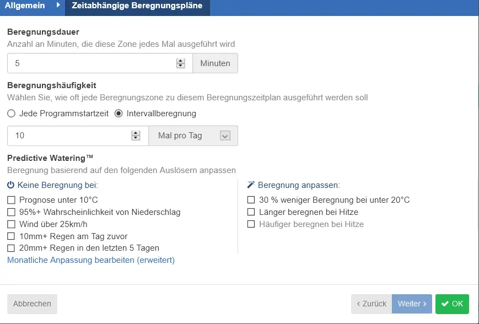Click the magic wand icon beside Beregnung anpassen

[x=251, y=185]
